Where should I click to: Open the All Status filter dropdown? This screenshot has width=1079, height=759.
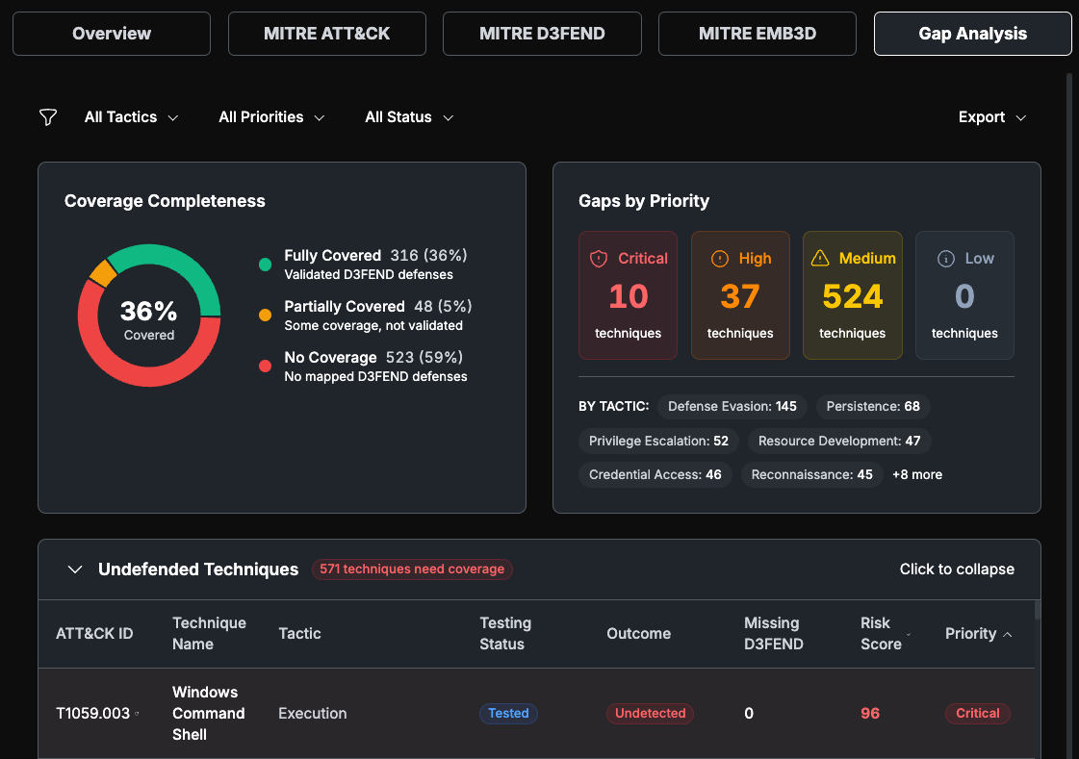click(x=409, y=117)
